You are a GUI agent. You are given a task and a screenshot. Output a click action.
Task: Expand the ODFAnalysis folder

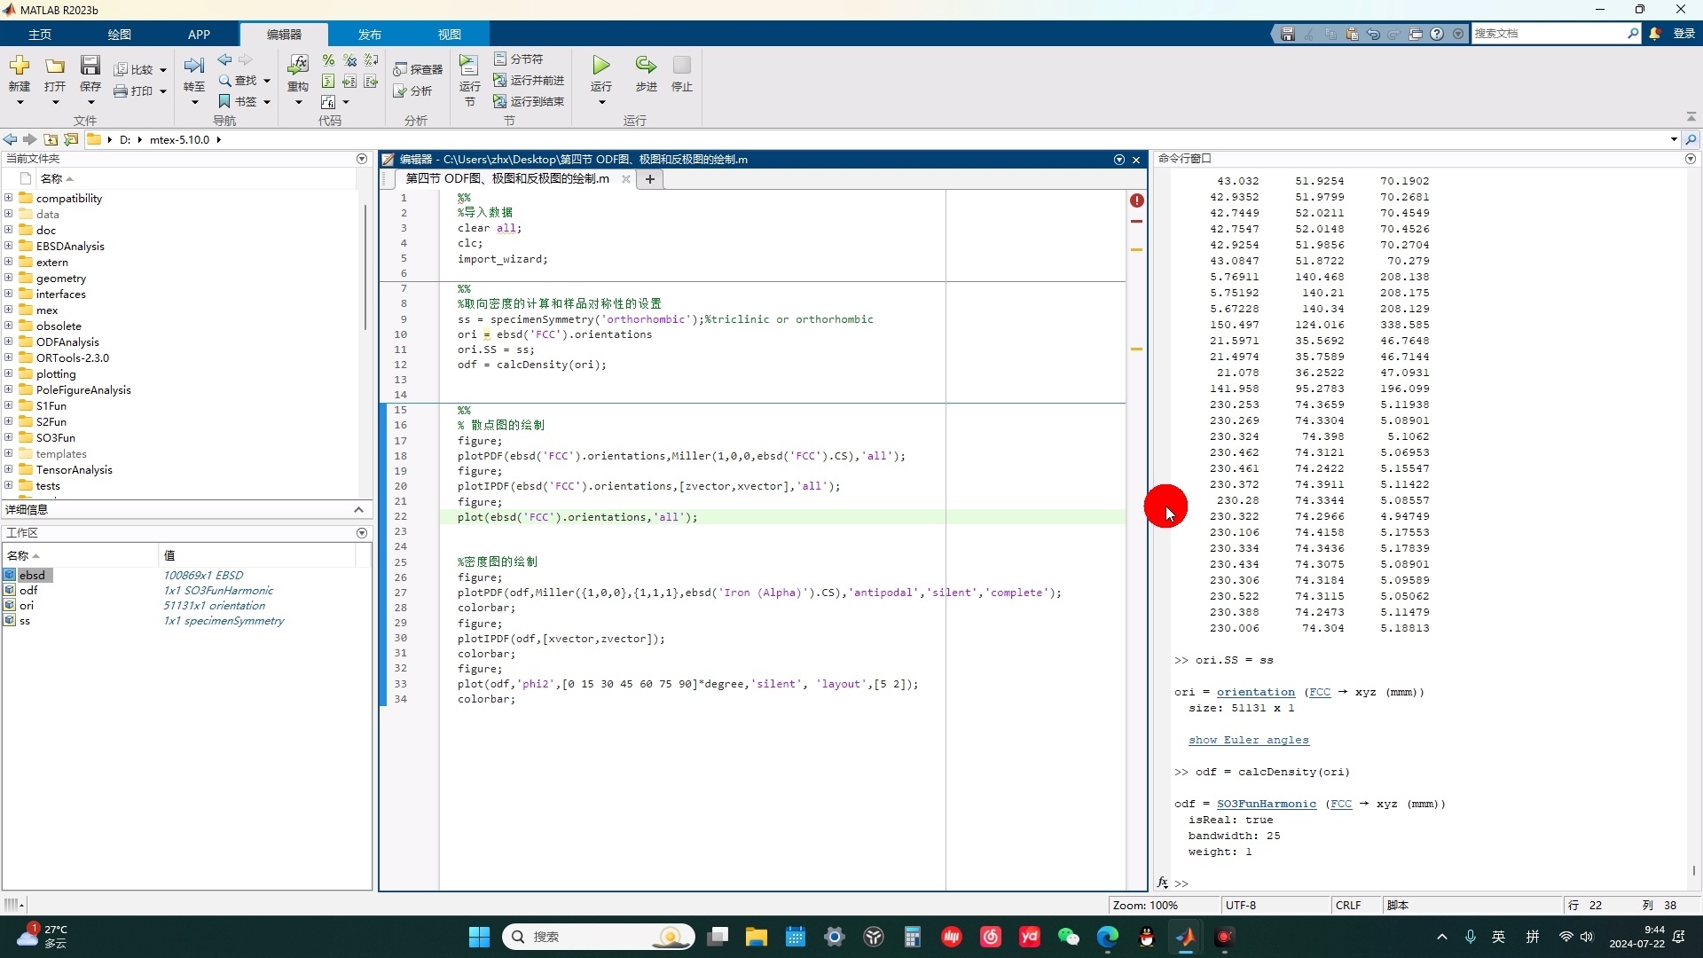(x=8, y=342)
